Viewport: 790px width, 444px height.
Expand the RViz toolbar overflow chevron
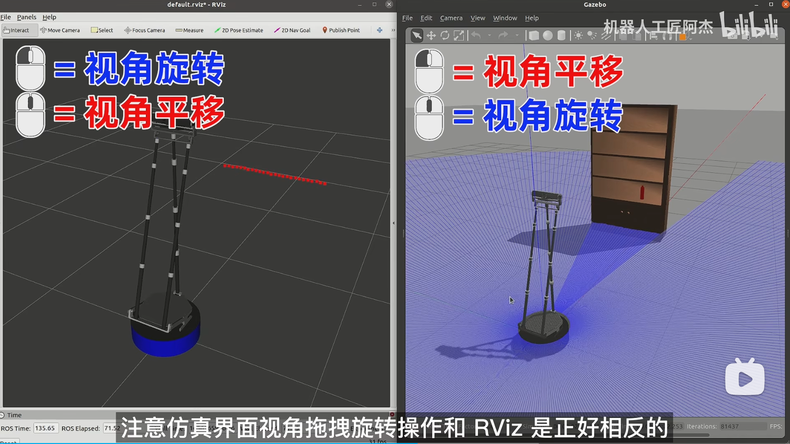(x=393, y=30)
